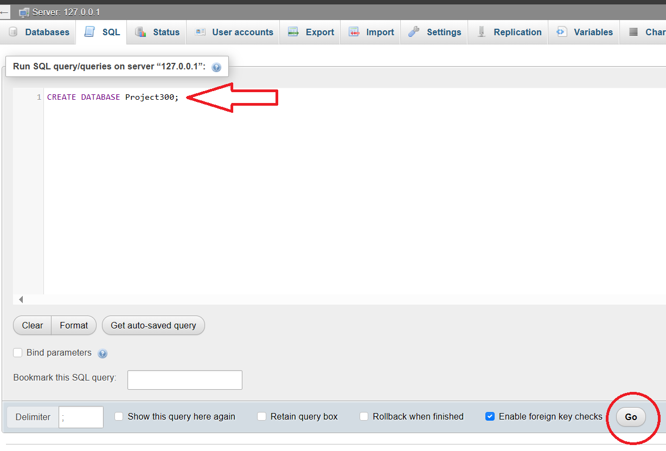
Task: Click the Export arrow icon
Action: [293, 32]
